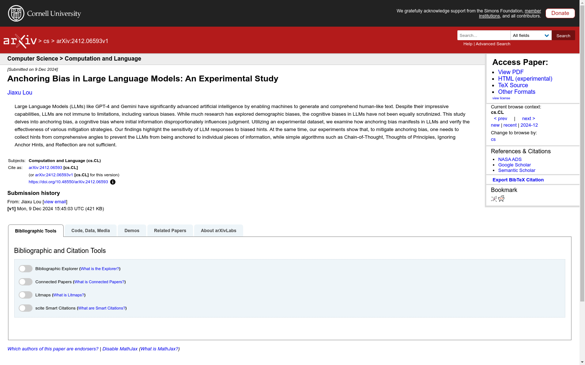Image resolution: width=585 pixels, height=365 pixels.
Task: Open the info icon beside the DOI link
Action: tap(113, 182)
